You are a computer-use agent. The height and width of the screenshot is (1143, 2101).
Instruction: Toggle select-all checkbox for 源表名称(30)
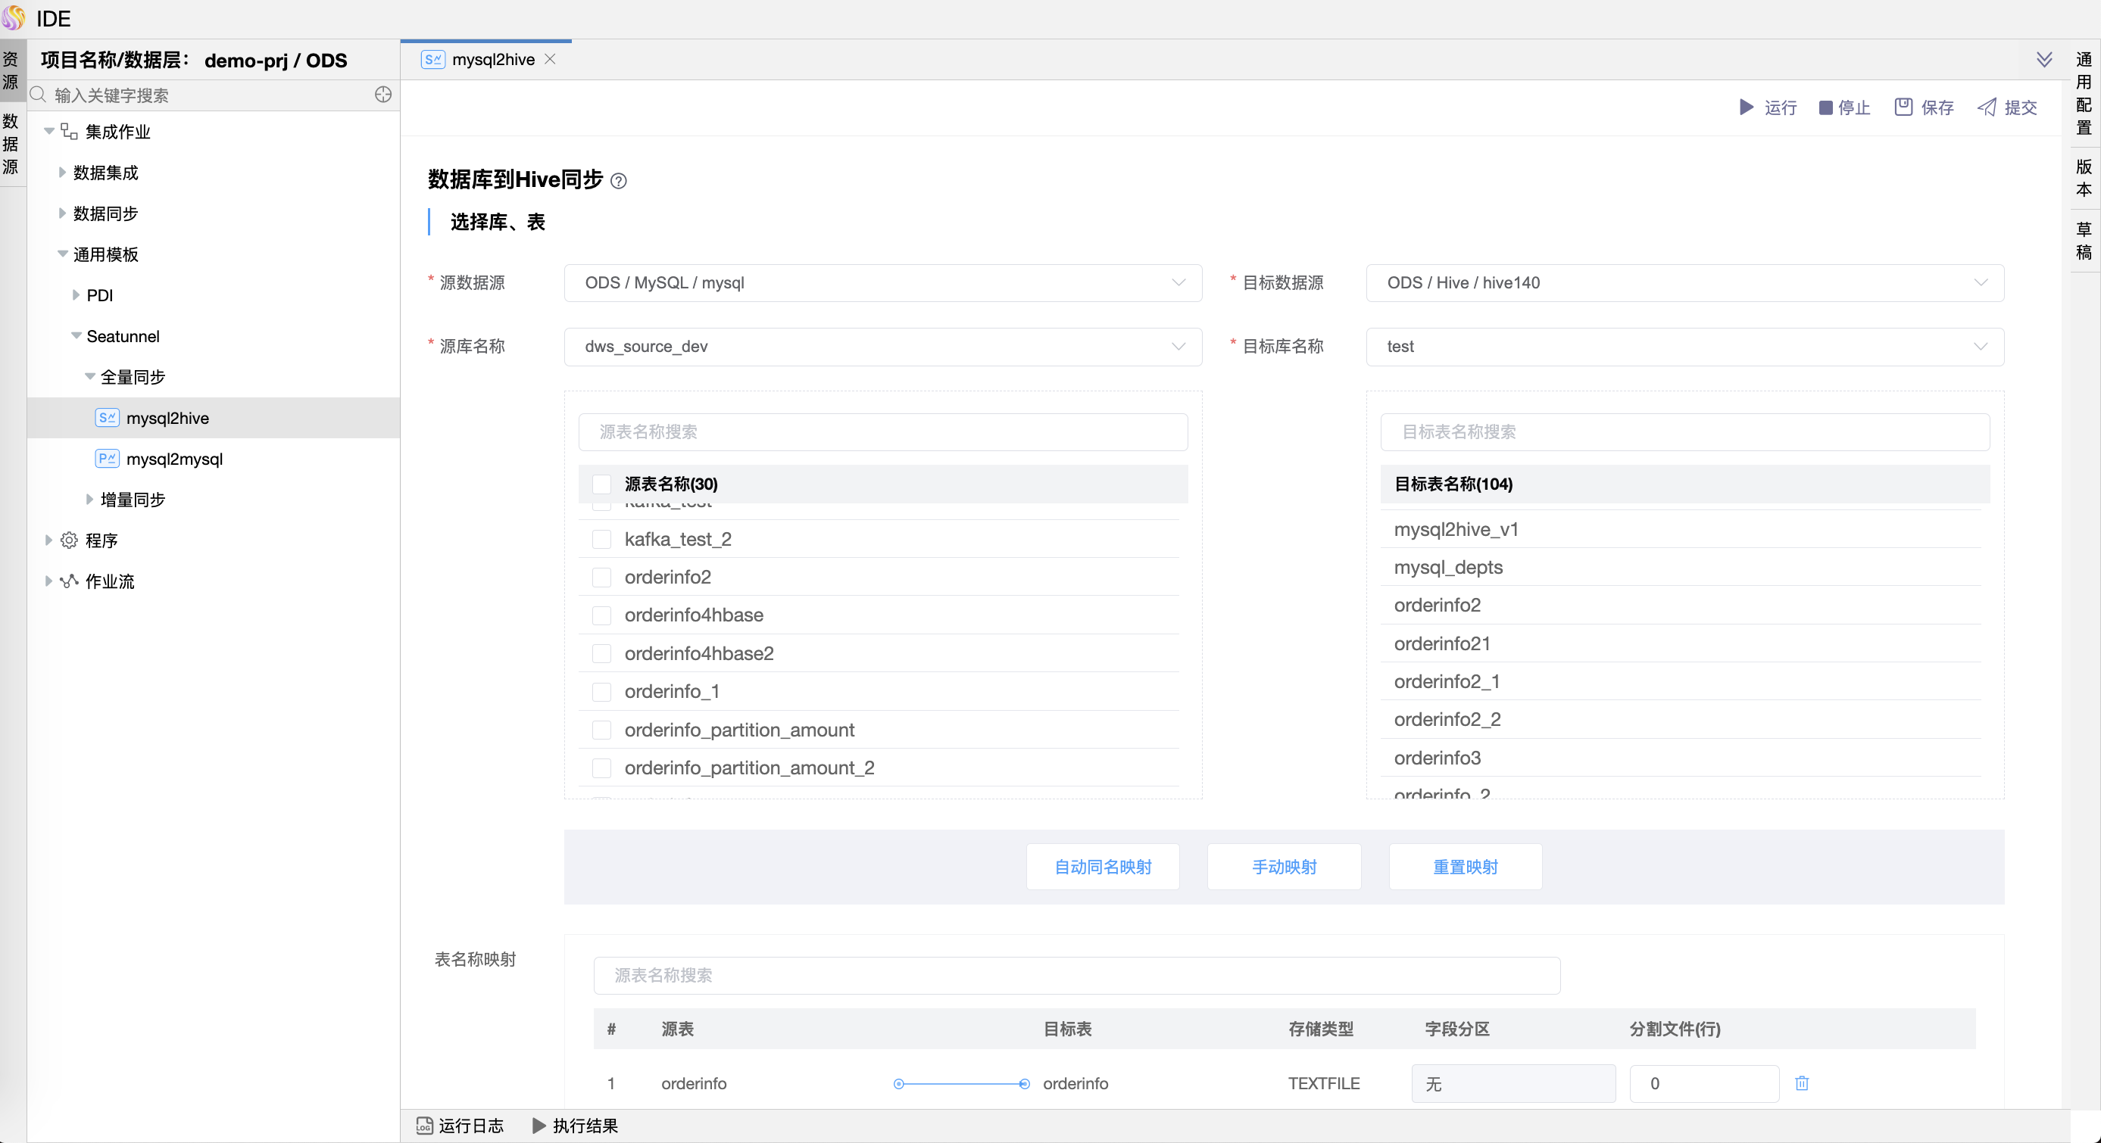pos(602,484)
